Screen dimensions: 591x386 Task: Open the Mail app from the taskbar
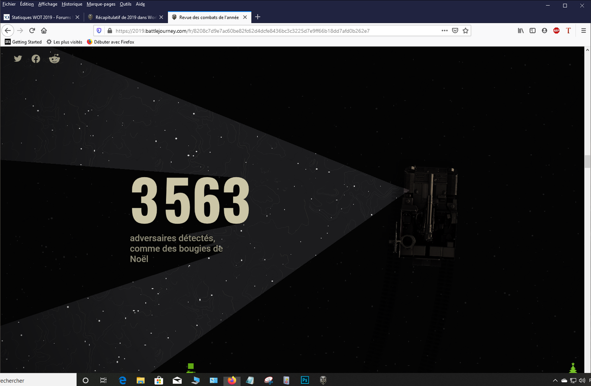(177, 380)
